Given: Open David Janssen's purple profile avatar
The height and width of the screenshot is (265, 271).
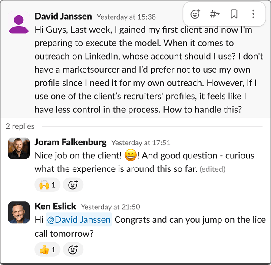Looking at the screenshot, I should tap(19, 23).
